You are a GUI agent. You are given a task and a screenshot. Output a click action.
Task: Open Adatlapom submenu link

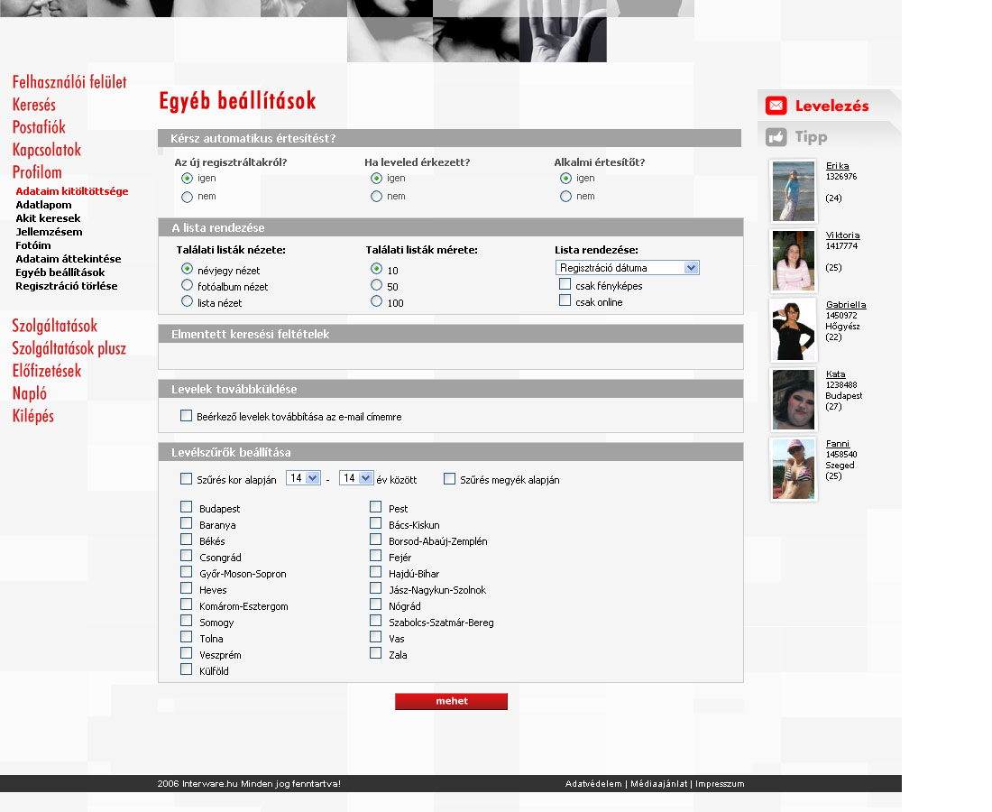click(43, 205)
